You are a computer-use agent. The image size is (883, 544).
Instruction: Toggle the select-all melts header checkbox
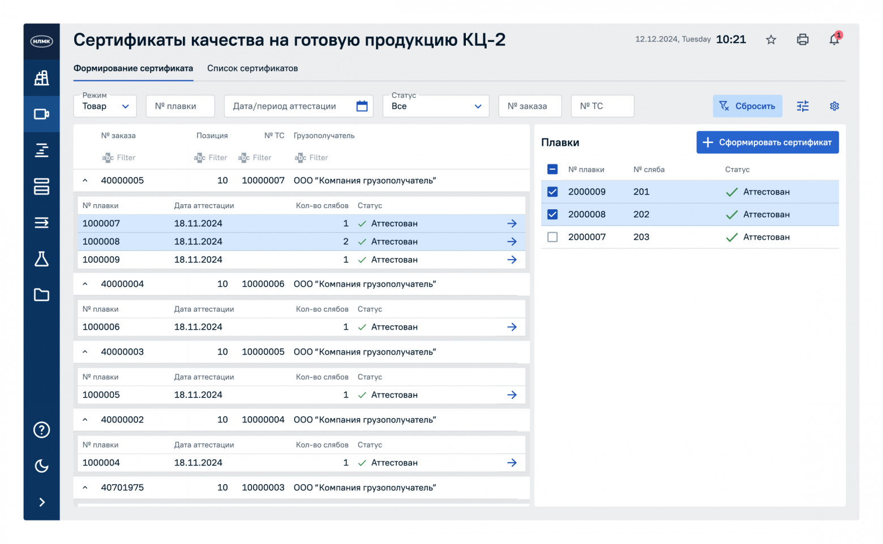pos(552,169)
